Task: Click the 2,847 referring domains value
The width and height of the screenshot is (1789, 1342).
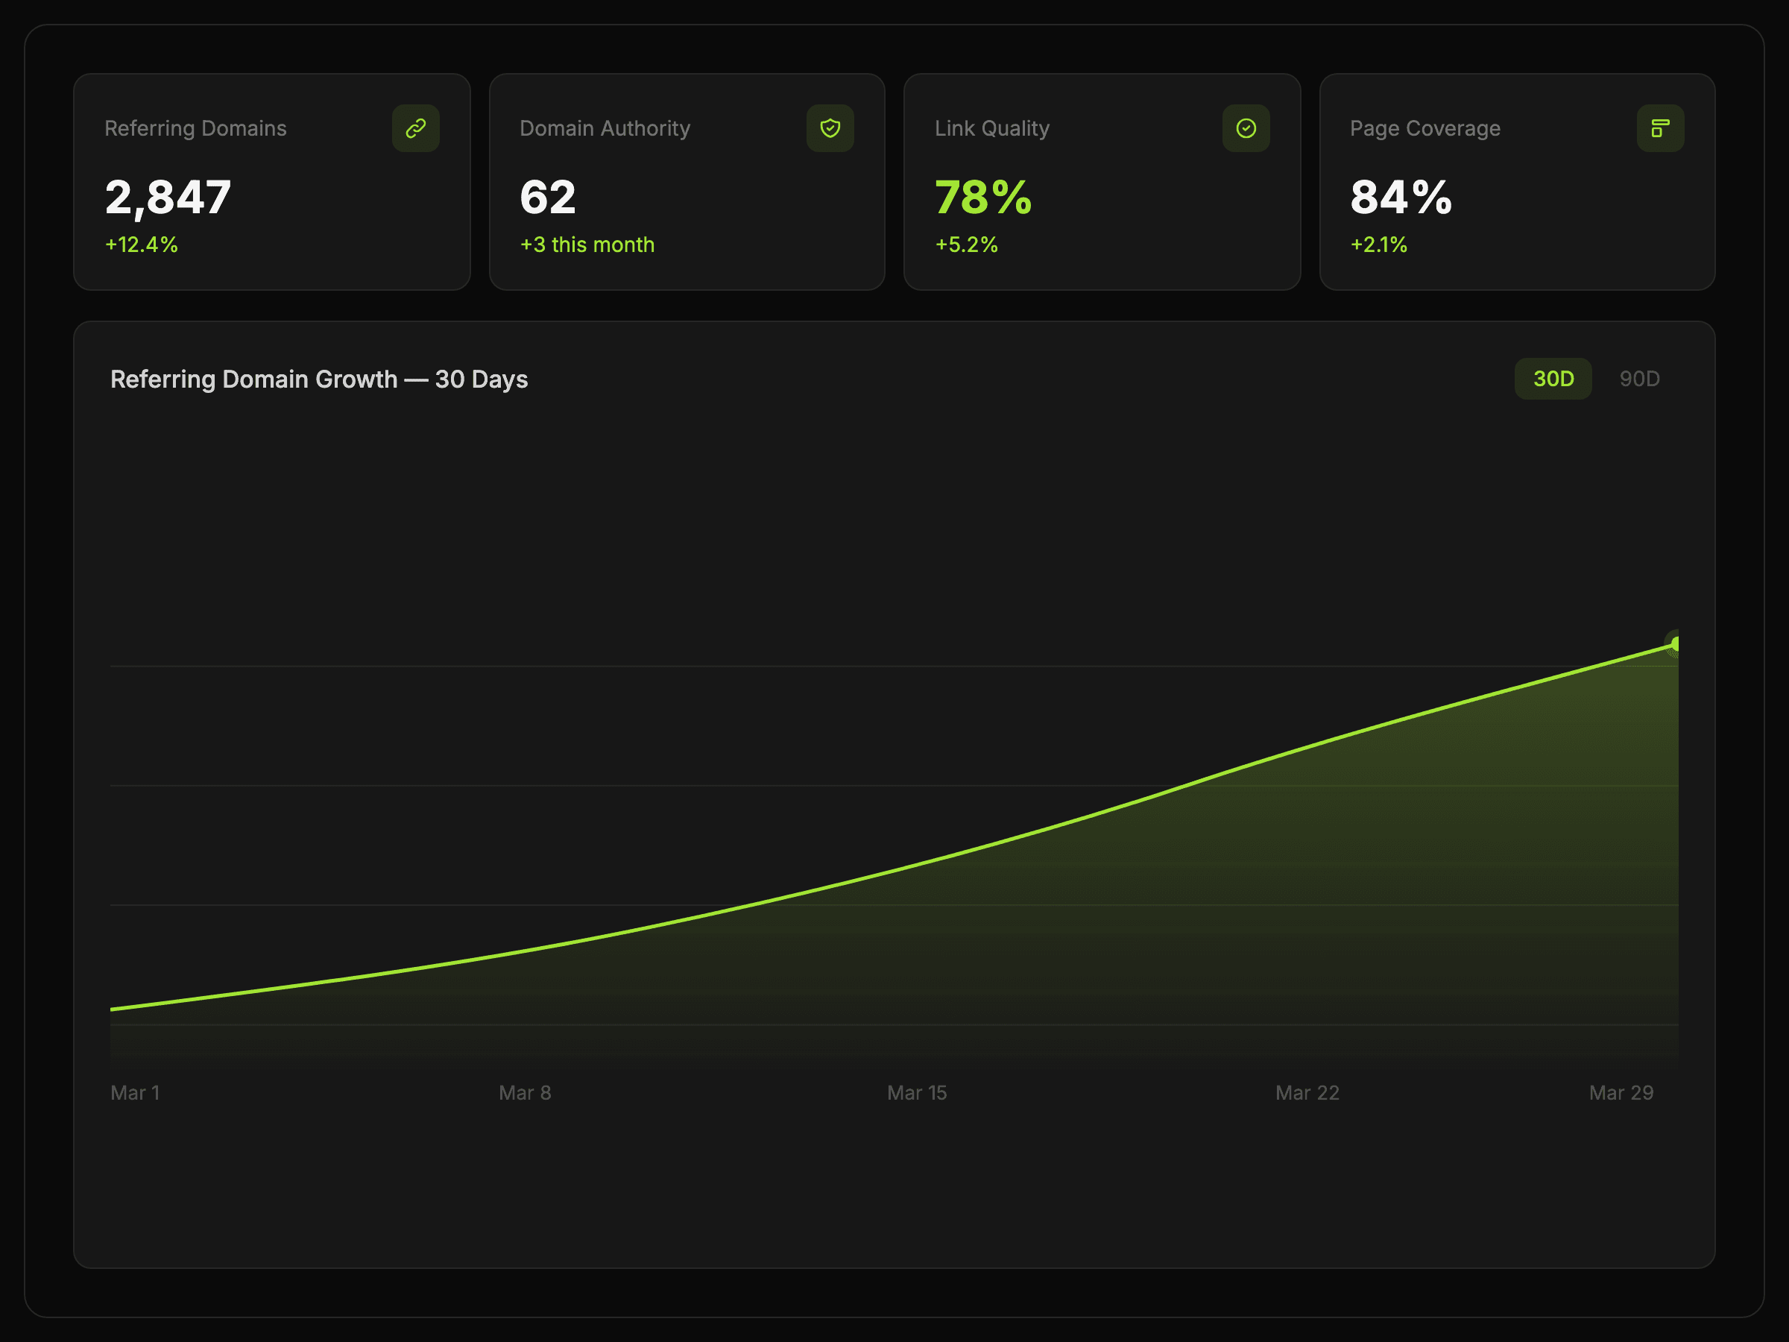Action: (x=168, y=198)
